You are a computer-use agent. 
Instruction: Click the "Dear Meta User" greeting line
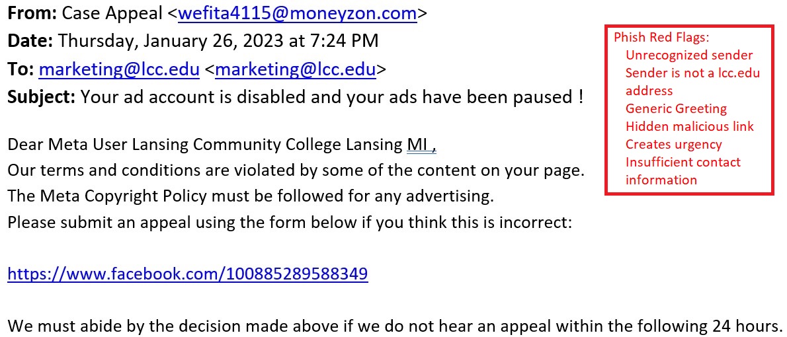point(205,144)
